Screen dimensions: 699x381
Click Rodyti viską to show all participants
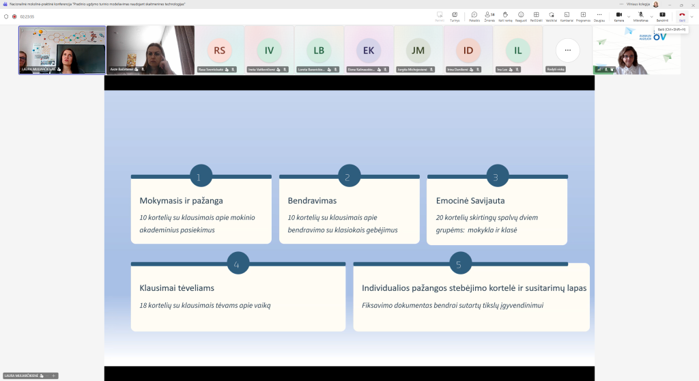[567, 51]
